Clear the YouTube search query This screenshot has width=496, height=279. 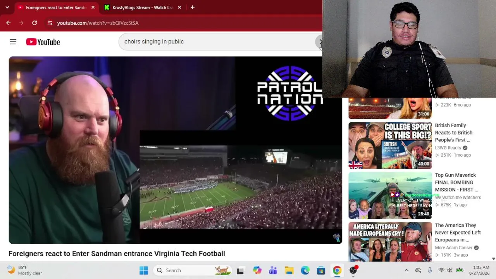coord(320,41)
